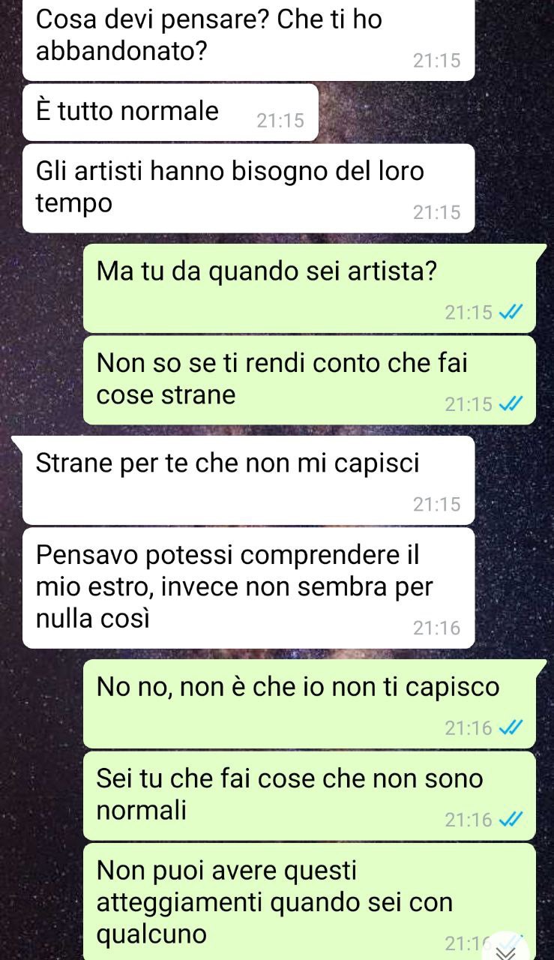Image resolution: width=554 pixels, height=960 pixels.
Task: Tap the 21:16 timestamp on the 'Pensavo potessi' message
Action: (x=436, y=628)
